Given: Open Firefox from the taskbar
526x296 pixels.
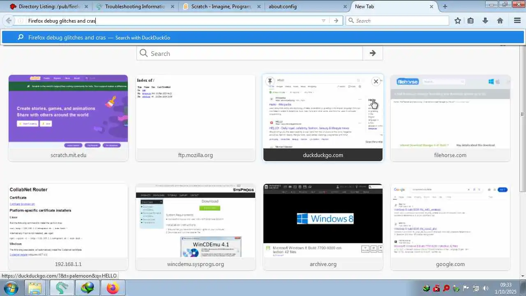Looking at the screenshot, I should point(112,288).
